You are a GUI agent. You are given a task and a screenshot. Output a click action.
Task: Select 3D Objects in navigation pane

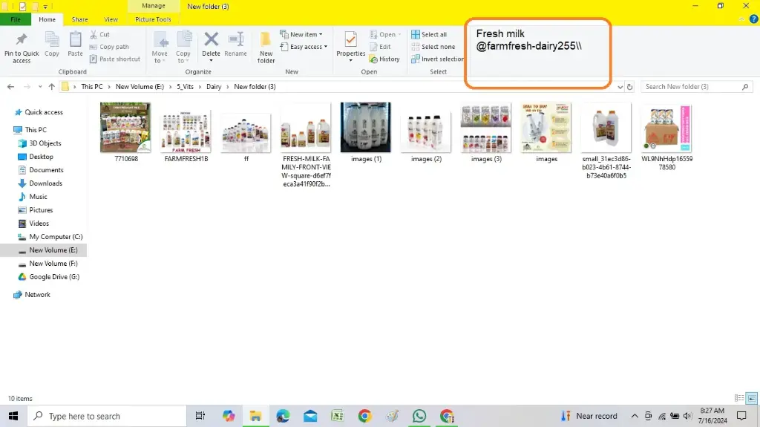(40, 143)
